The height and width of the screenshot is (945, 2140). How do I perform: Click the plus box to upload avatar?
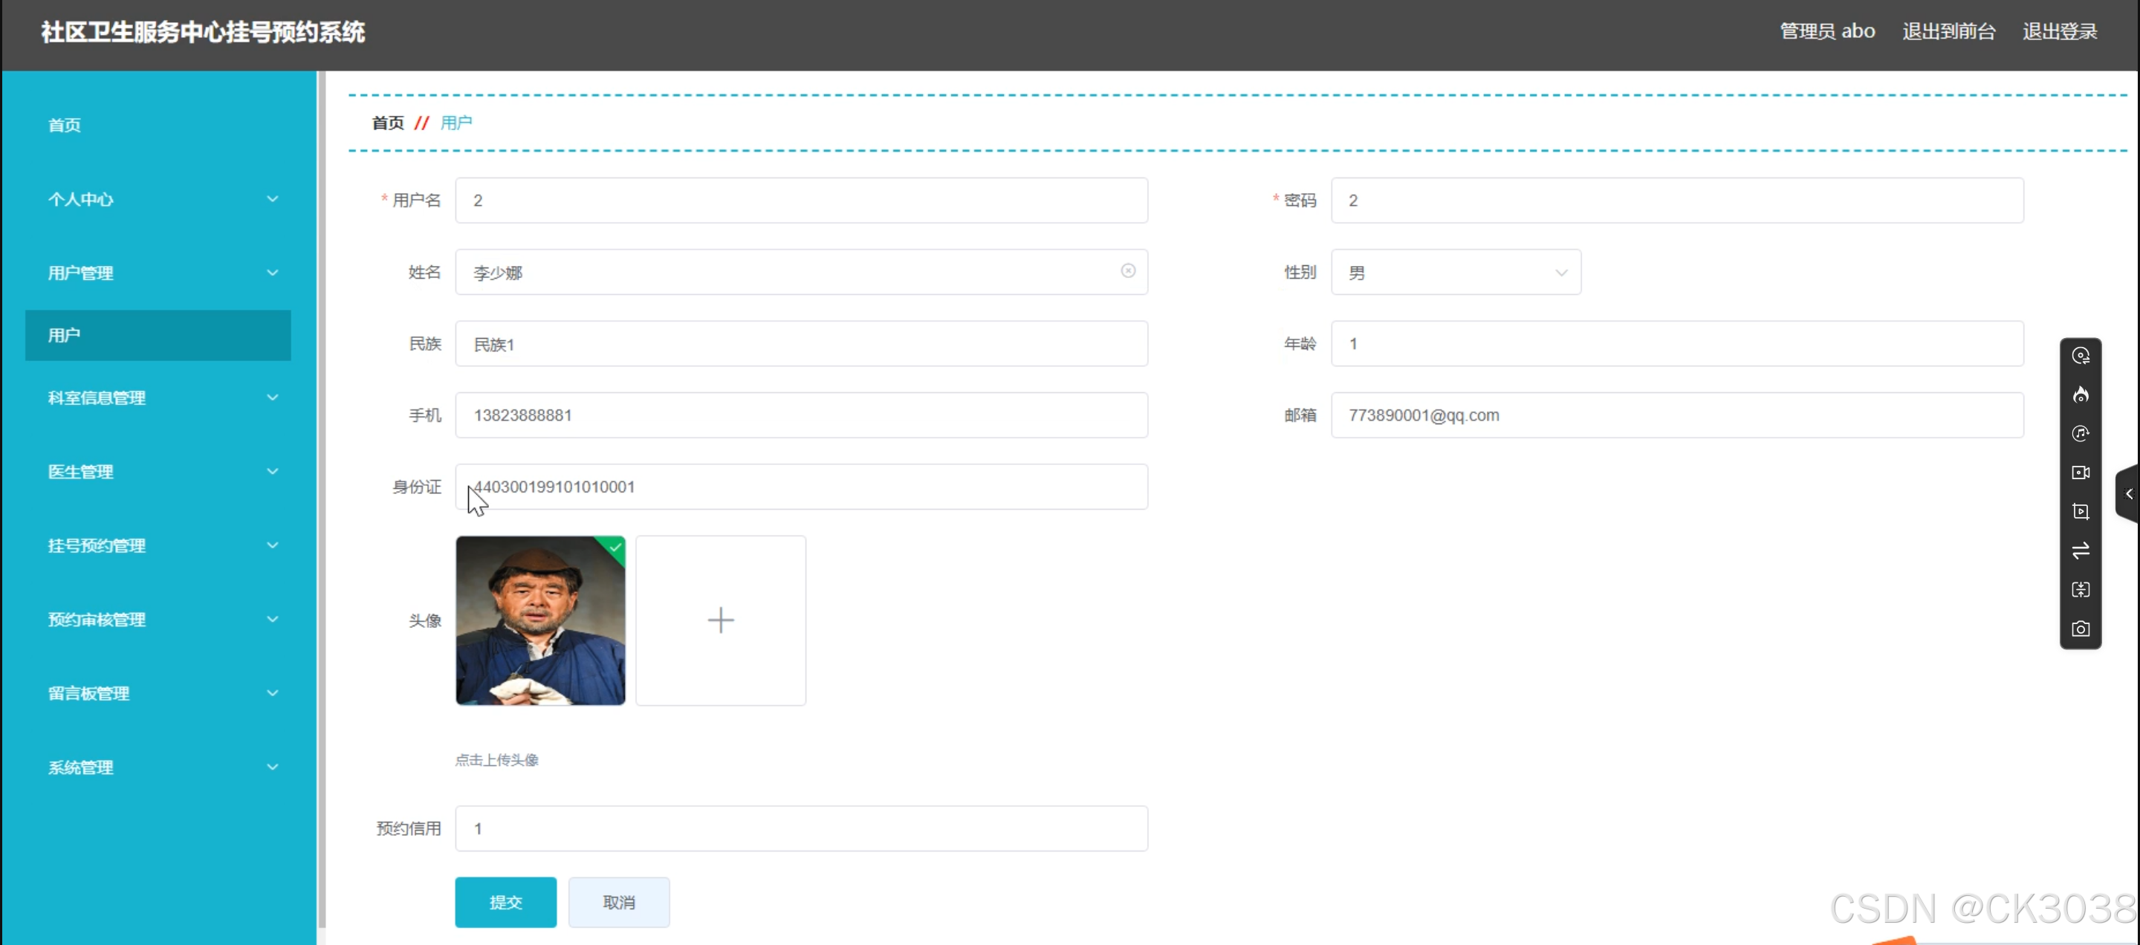(720, 620)
